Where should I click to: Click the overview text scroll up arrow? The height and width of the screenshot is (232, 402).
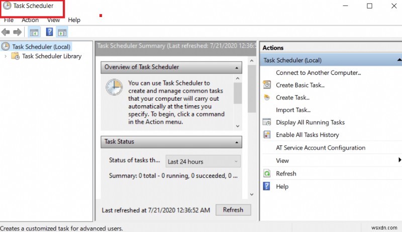238,78
